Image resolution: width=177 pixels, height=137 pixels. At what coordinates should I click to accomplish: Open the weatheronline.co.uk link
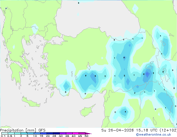coord(154,134)
